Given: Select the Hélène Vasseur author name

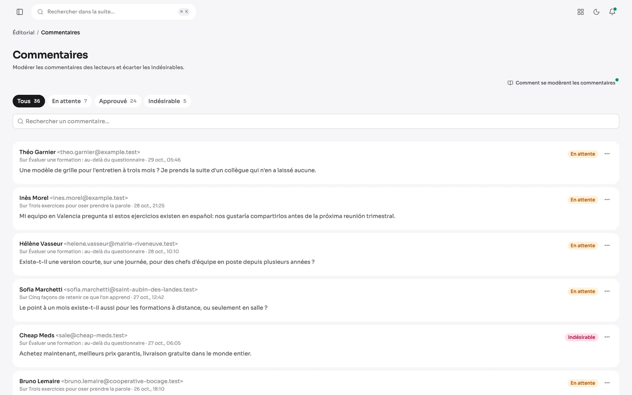Looking at the screenshot, I should [41, 244].
